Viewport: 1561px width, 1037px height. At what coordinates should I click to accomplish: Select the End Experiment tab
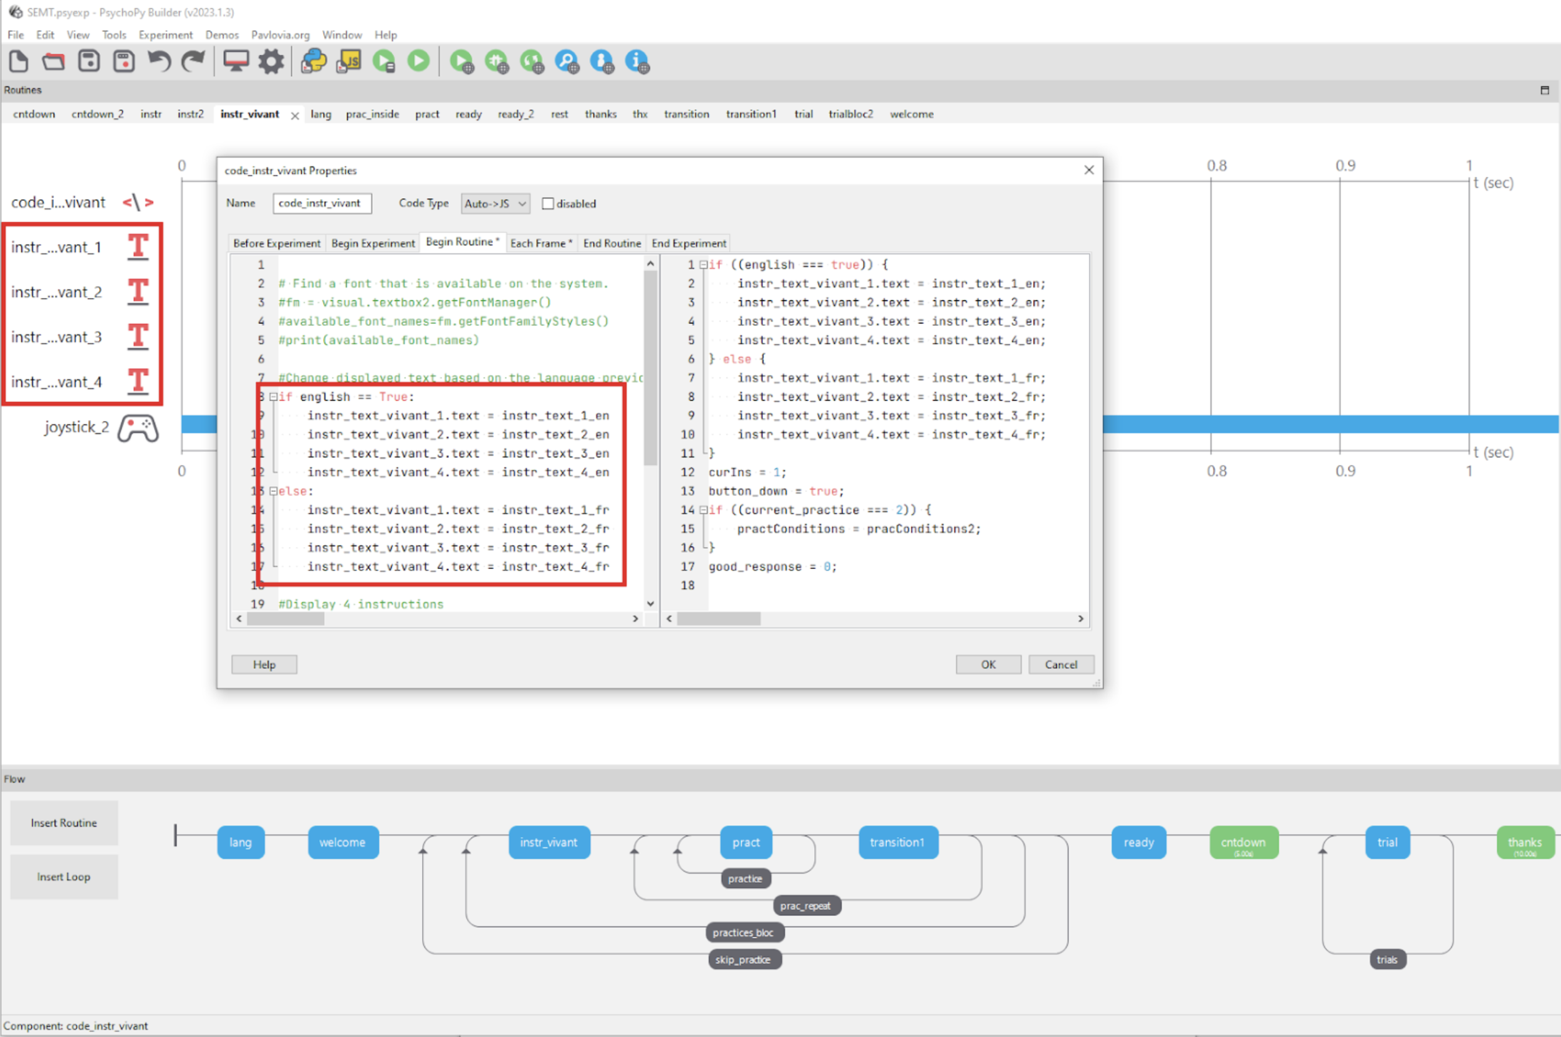tap(689, 242)
